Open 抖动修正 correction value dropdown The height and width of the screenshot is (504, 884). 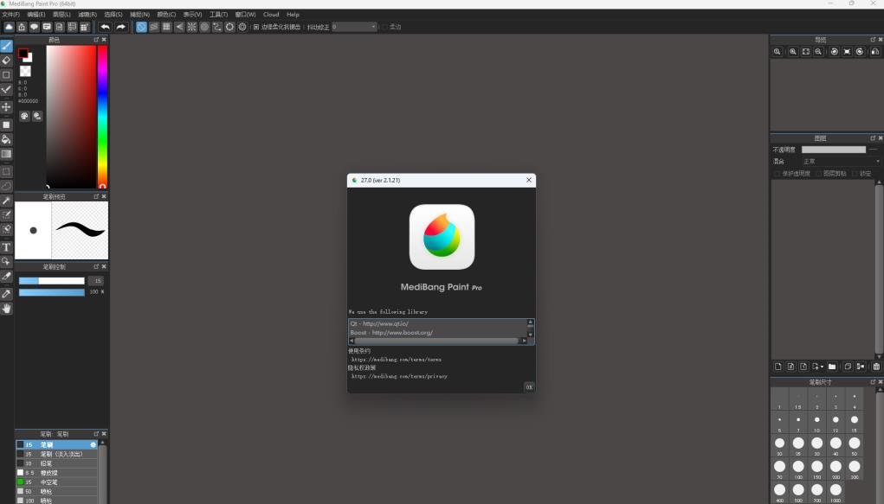pyautogui.click(x=354, y=27)
